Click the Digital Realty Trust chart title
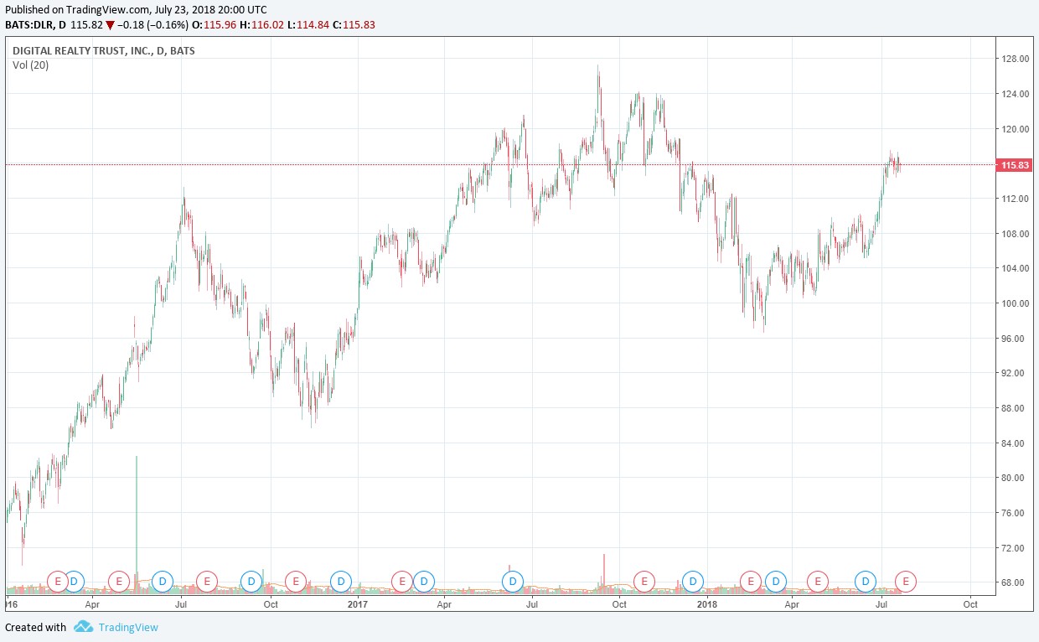 (105, 50)
